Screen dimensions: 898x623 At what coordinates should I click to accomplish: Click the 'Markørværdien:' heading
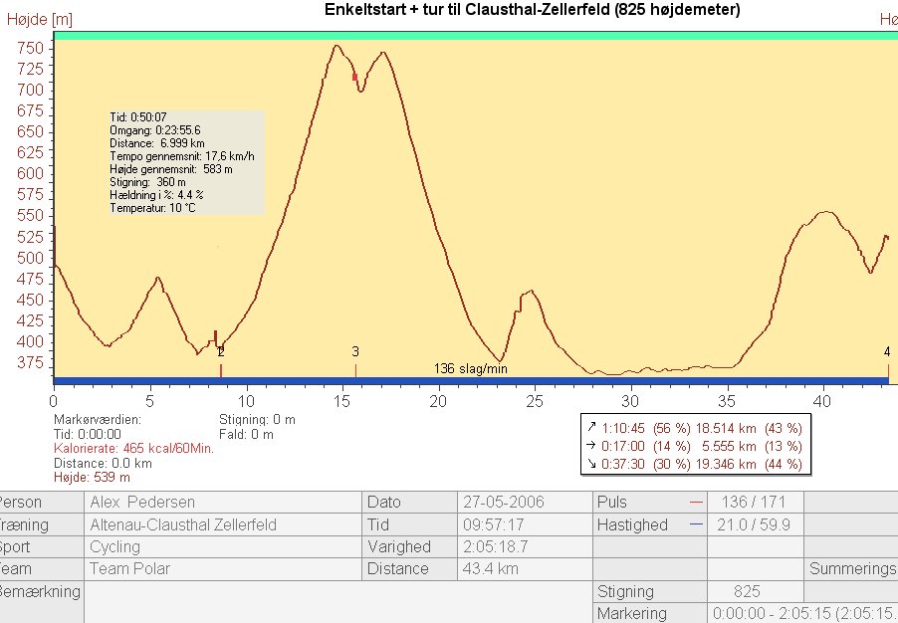coord(98,420)
